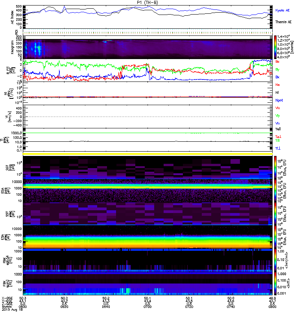295x315 pixels.
Task: Click the [counts] color bar unit label
Action: [x=292, y=47]
